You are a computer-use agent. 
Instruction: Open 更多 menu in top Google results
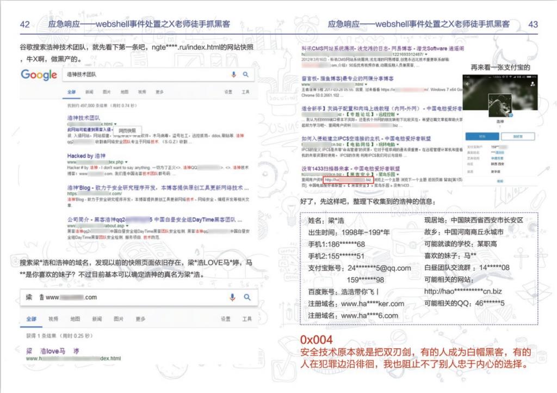pos(159,92)
